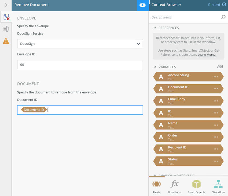Open the Properties tab icon in sidebar

coord(6,29)
